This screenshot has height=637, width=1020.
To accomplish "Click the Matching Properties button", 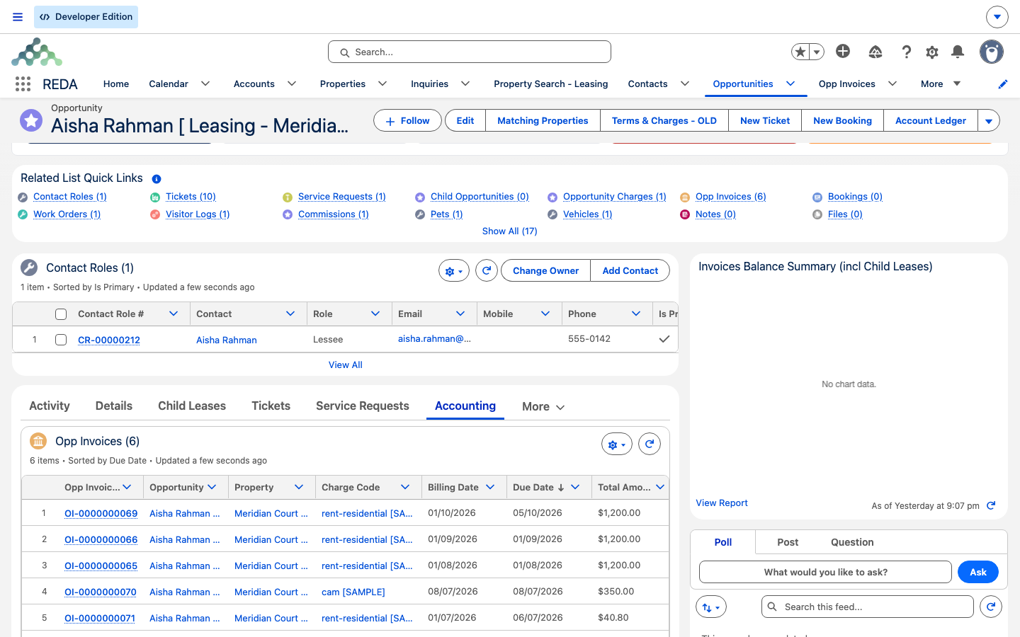I will point(543,120).
